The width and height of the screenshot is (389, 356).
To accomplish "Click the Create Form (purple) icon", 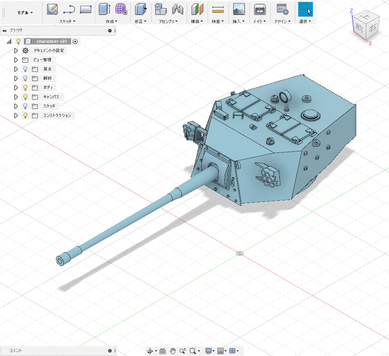I will [x=121, y=9].
